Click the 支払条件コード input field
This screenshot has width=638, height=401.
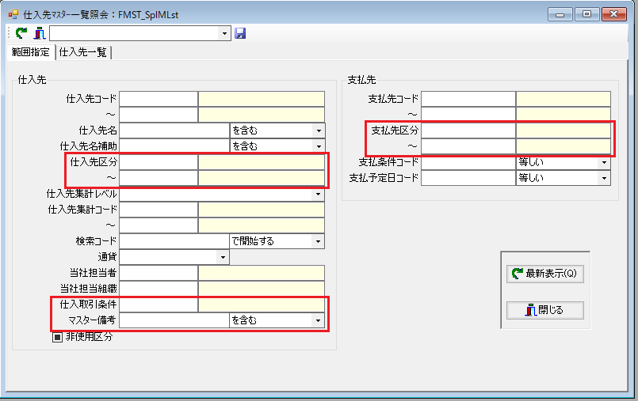pos(468,162)
